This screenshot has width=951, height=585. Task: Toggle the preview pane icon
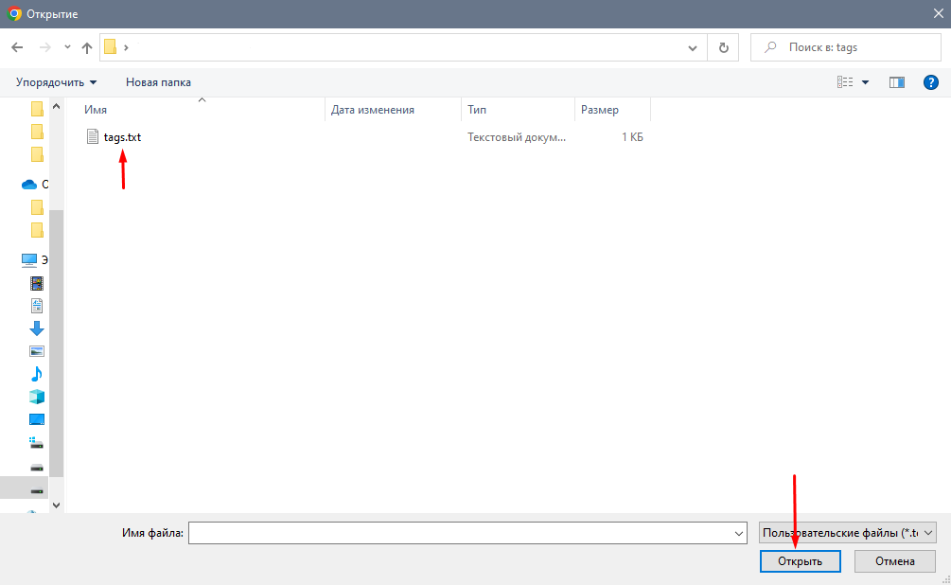(897, 82)
